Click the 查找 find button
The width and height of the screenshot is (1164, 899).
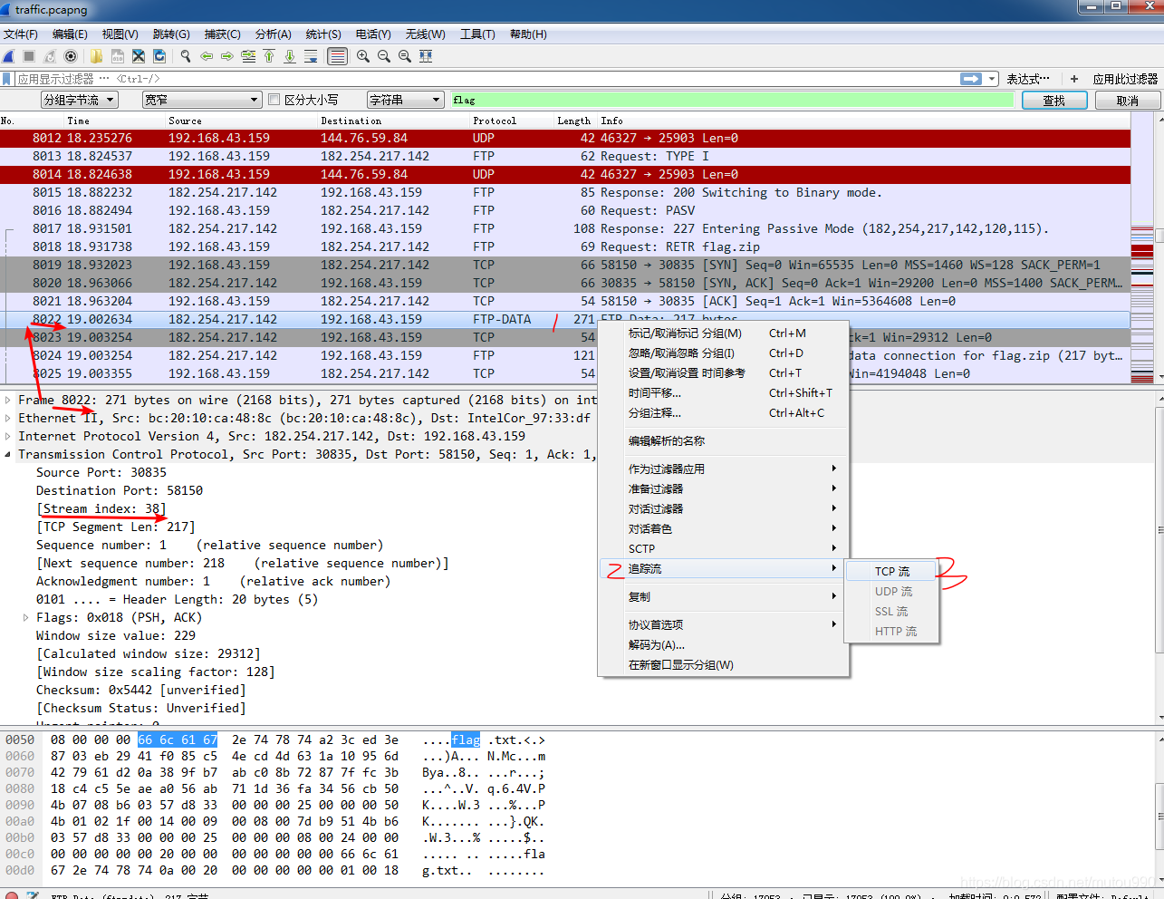(1053, 100)
